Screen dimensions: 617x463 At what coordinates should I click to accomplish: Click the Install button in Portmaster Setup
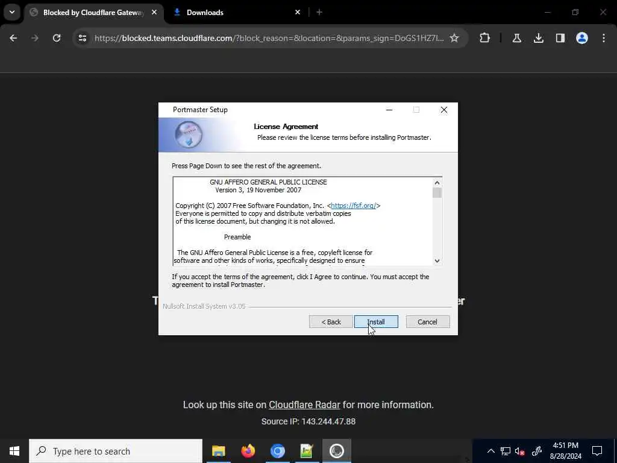[376, 322]
